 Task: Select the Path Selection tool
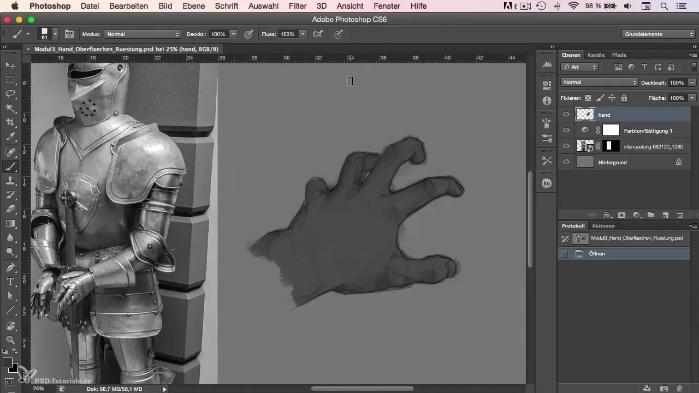tap(10, 296)
